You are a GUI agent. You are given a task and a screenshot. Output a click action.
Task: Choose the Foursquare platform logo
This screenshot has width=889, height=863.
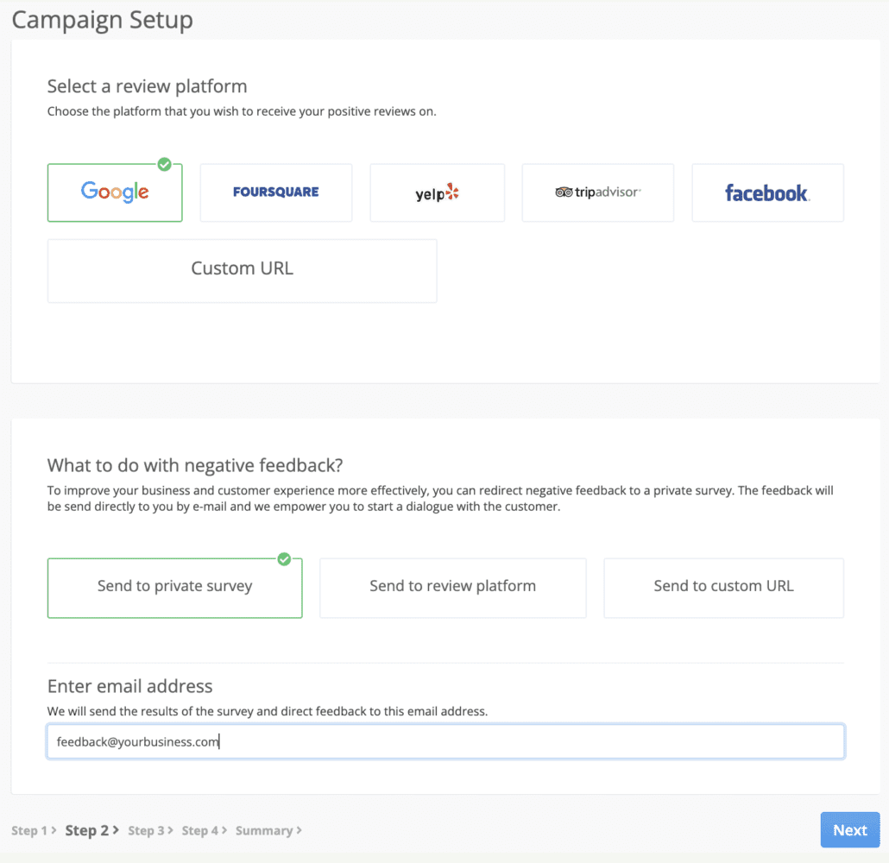coord(275,192)
